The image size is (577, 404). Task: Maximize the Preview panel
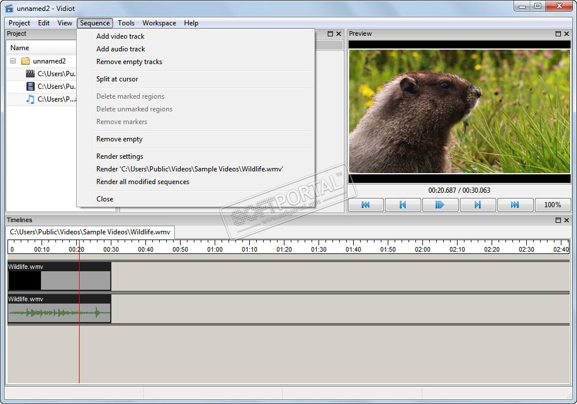(558, 34)
